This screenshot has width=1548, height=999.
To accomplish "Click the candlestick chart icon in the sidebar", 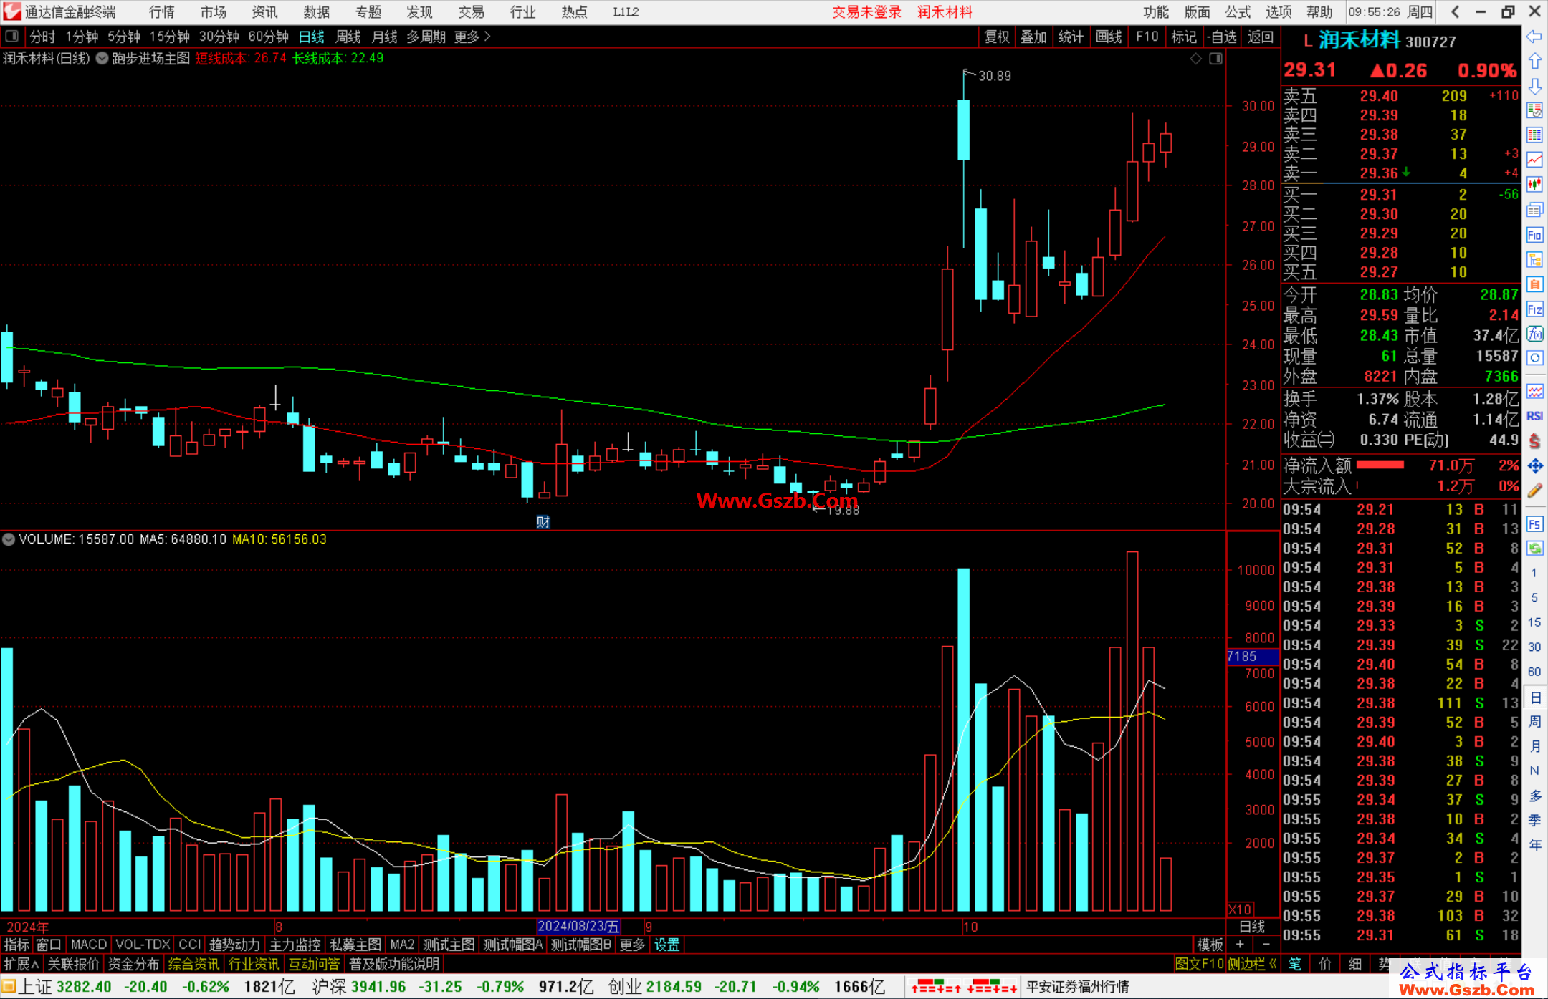I will (x=1534, y=185).
